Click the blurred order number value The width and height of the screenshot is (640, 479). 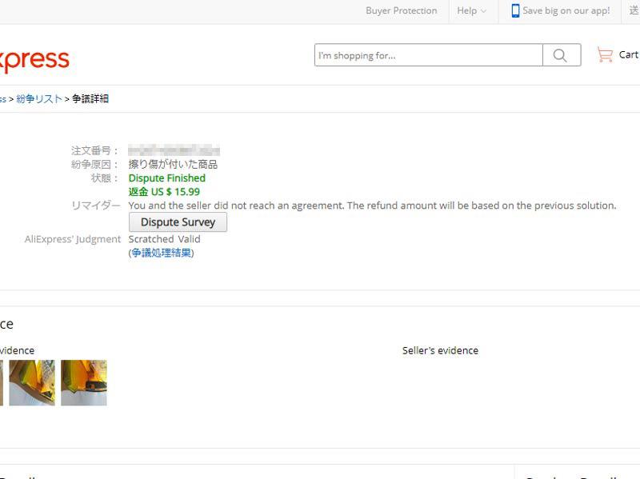(174, 150)
